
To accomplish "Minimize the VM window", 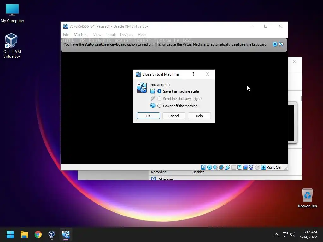I will (252, 26).
